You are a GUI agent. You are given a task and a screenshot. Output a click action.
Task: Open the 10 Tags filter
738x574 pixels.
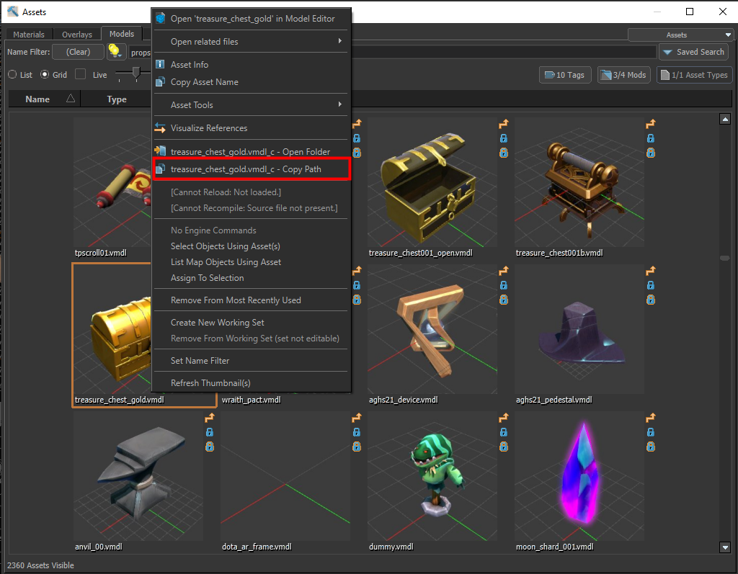pyautogui.click(x=565, y=75)
